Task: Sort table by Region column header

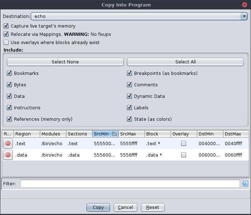Action: tap(27, 134)
